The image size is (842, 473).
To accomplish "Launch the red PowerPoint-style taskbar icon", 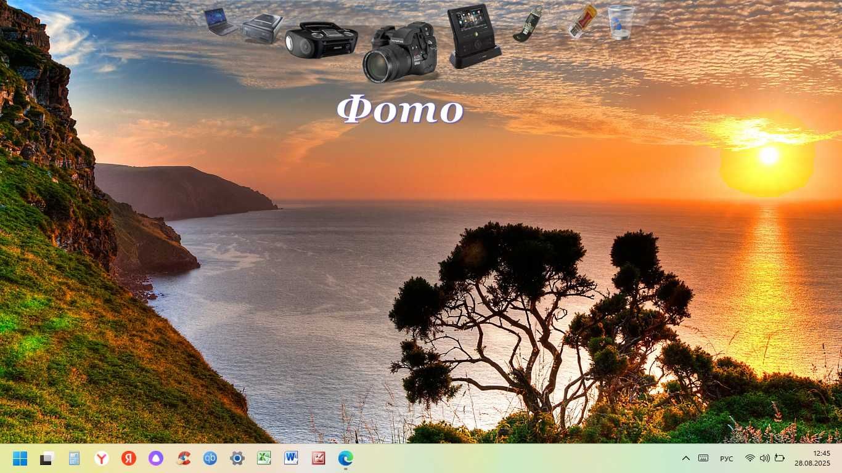I will 318,458.
